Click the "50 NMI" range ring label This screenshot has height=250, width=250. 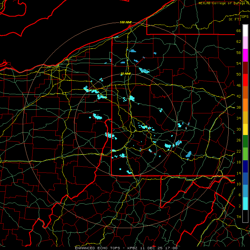tap(126, 74)
